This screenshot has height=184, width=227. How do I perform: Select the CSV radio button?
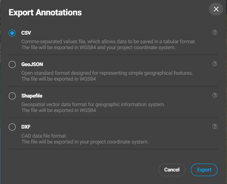(x=12, y=33)
